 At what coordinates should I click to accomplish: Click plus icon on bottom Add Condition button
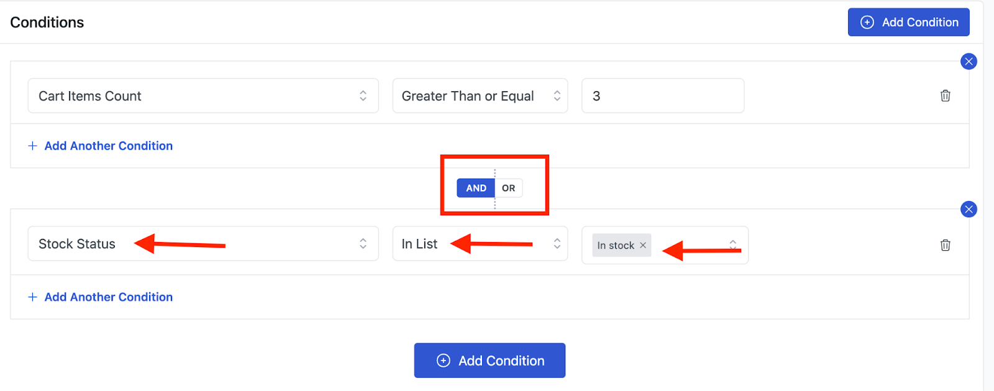[x=443, y=361]
